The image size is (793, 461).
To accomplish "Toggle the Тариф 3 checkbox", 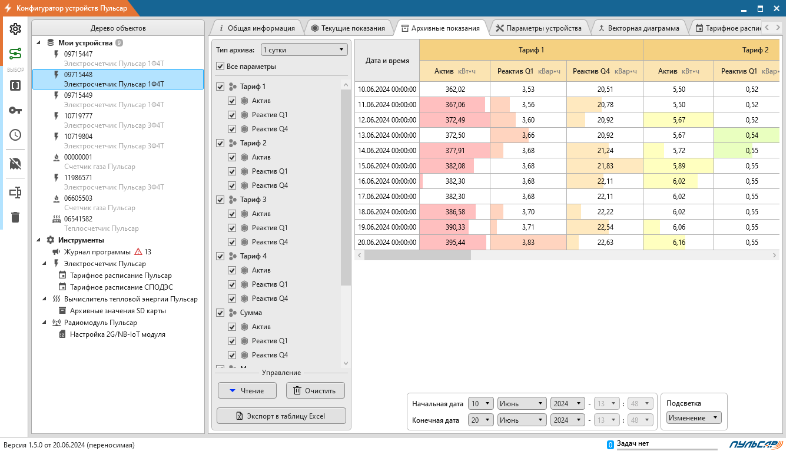I will click(x=220, y=200).
